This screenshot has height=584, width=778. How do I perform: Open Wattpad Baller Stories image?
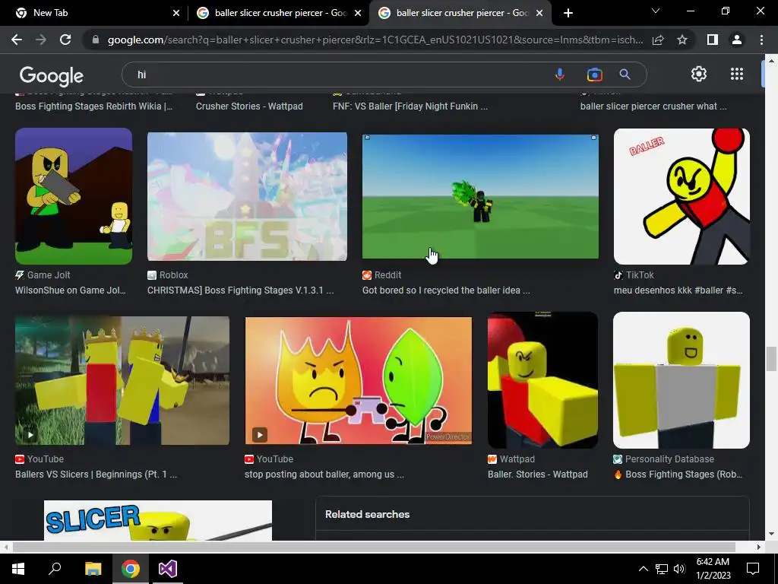pos(542,380)
